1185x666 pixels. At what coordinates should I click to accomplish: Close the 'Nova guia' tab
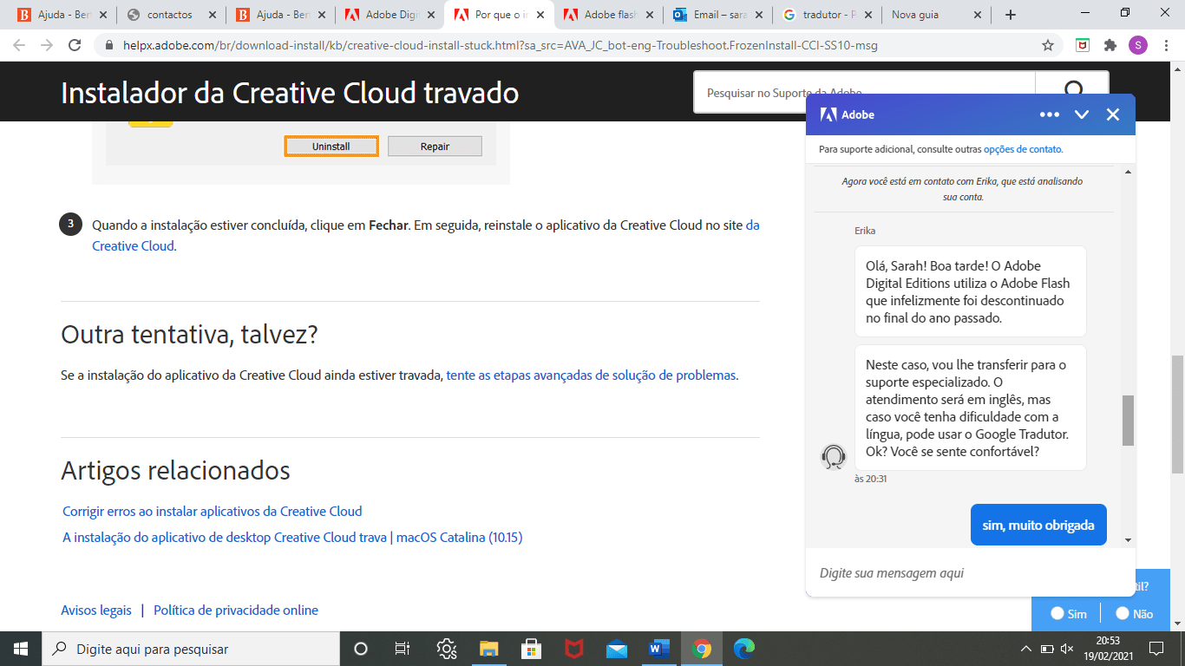(x=977, y=15)
